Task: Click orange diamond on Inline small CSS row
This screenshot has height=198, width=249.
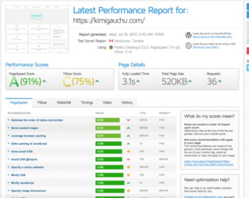Action: [x=128, y=151]
